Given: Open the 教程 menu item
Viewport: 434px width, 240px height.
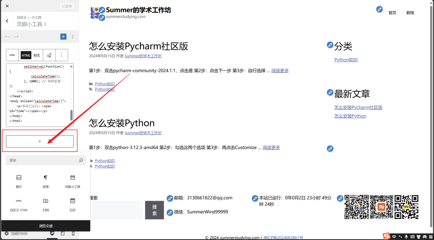Looking at the screenshot, I should pos(410,13).
